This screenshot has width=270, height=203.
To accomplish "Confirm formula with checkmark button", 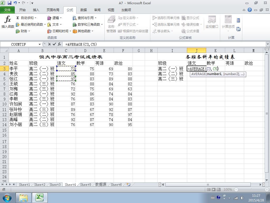I will click(54, 44).
